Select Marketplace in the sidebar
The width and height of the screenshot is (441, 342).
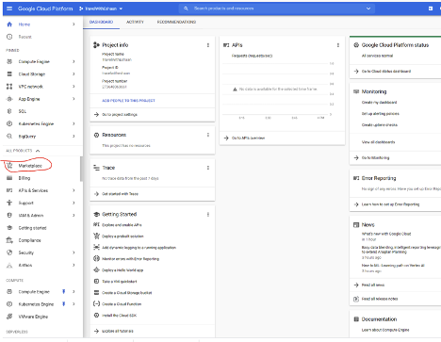tap(30, 166)
